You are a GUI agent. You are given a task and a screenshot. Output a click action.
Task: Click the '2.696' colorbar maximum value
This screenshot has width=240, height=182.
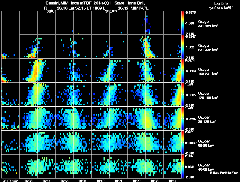pyautogui.click(x=189, y=156)
